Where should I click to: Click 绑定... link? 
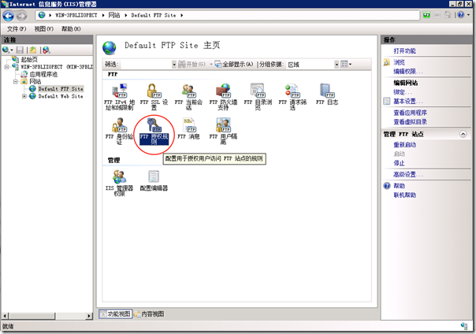403,92
